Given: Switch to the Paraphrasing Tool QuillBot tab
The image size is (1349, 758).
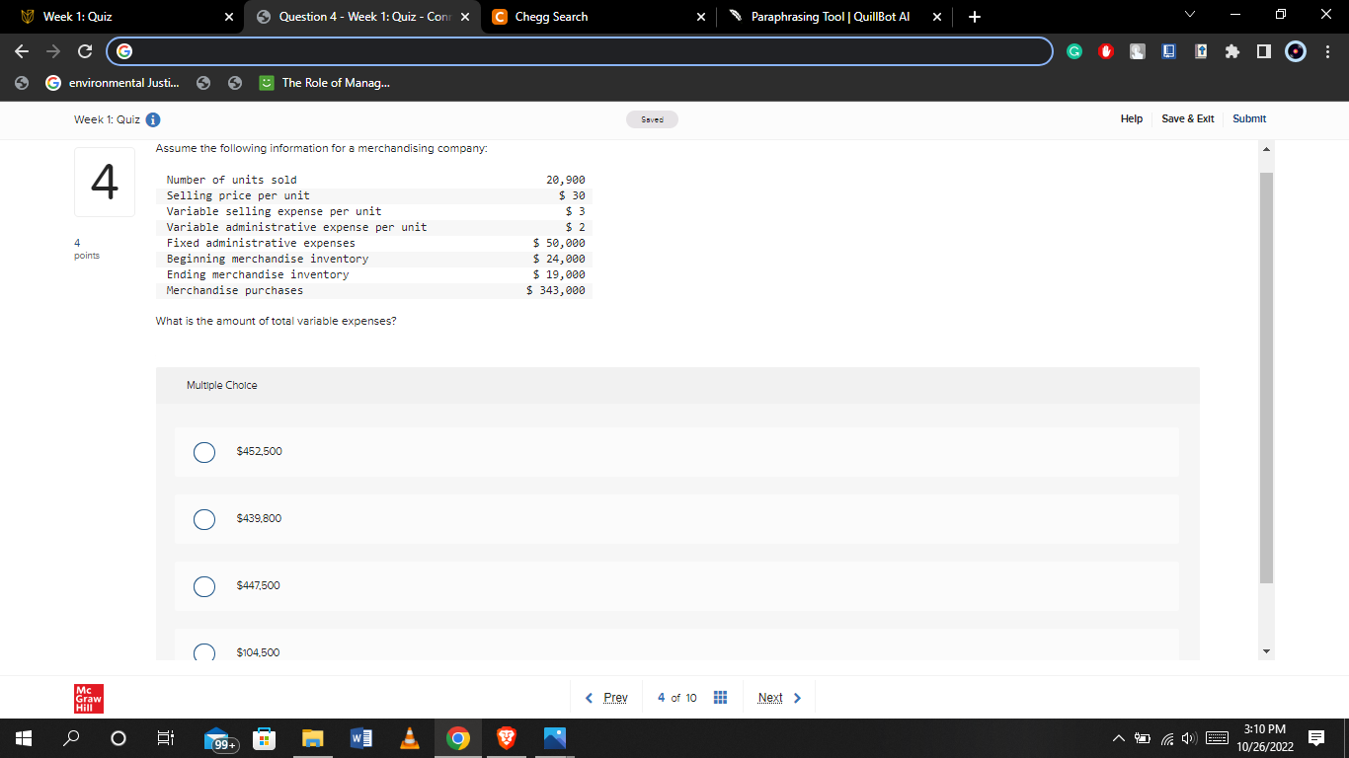Looking at the screenshot, I should click(836, 17).
